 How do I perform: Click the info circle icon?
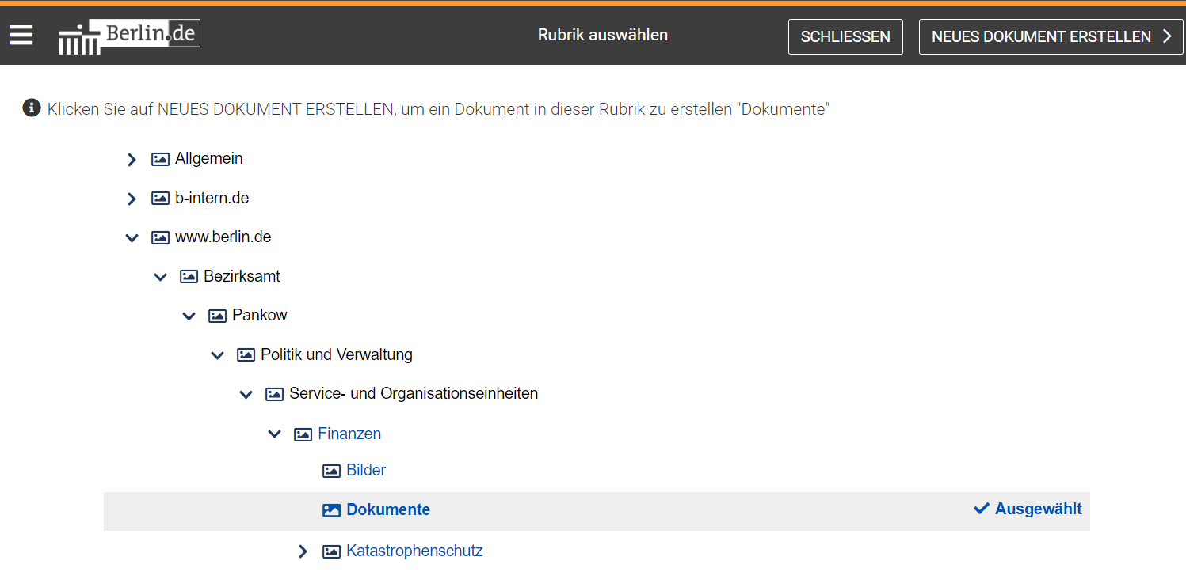(31, 108)
